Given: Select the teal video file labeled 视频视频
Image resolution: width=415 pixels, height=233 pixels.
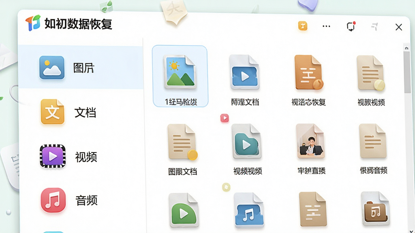Looking at the screenshot, I should click(247, 141).
